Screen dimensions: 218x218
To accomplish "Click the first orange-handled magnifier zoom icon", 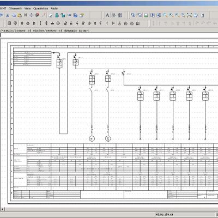I will [165, 15].
